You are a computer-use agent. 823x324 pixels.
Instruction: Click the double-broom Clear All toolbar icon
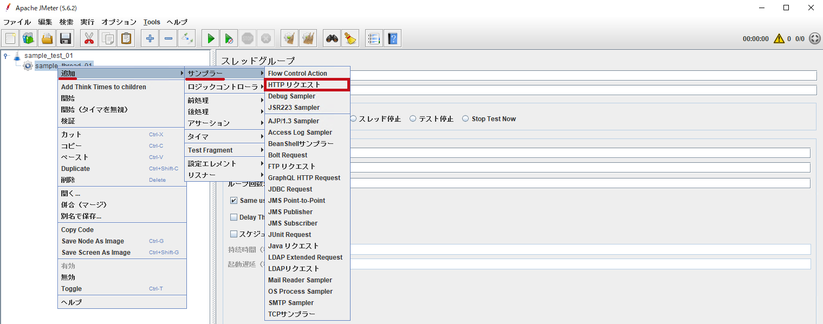pos(308,38)
